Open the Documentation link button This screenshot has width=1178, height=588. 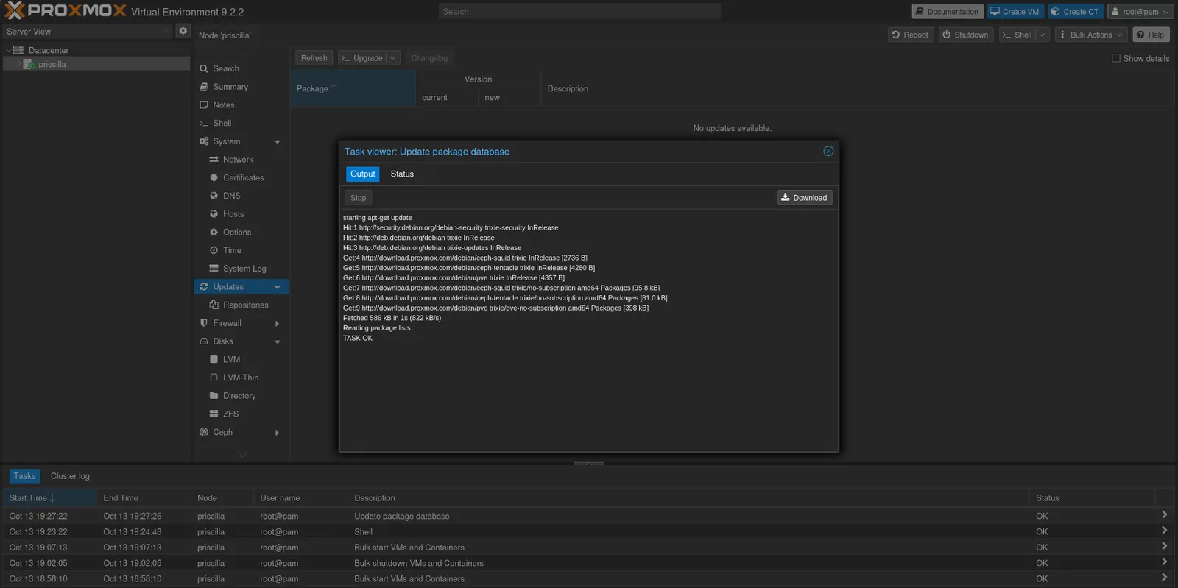[x=948, y=12]
